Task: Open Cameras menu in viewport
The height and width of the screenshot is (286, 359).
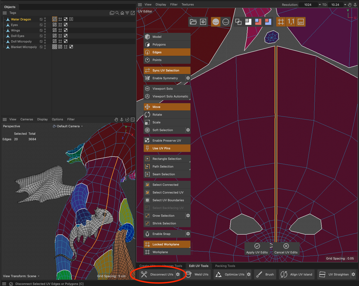Action: (26, 120)
